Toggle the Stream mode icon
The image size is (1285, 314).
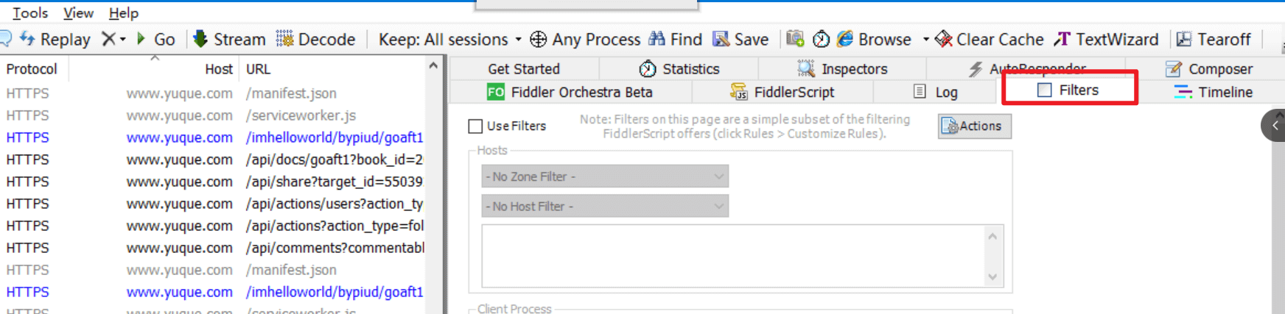click(x=200, y=39)
